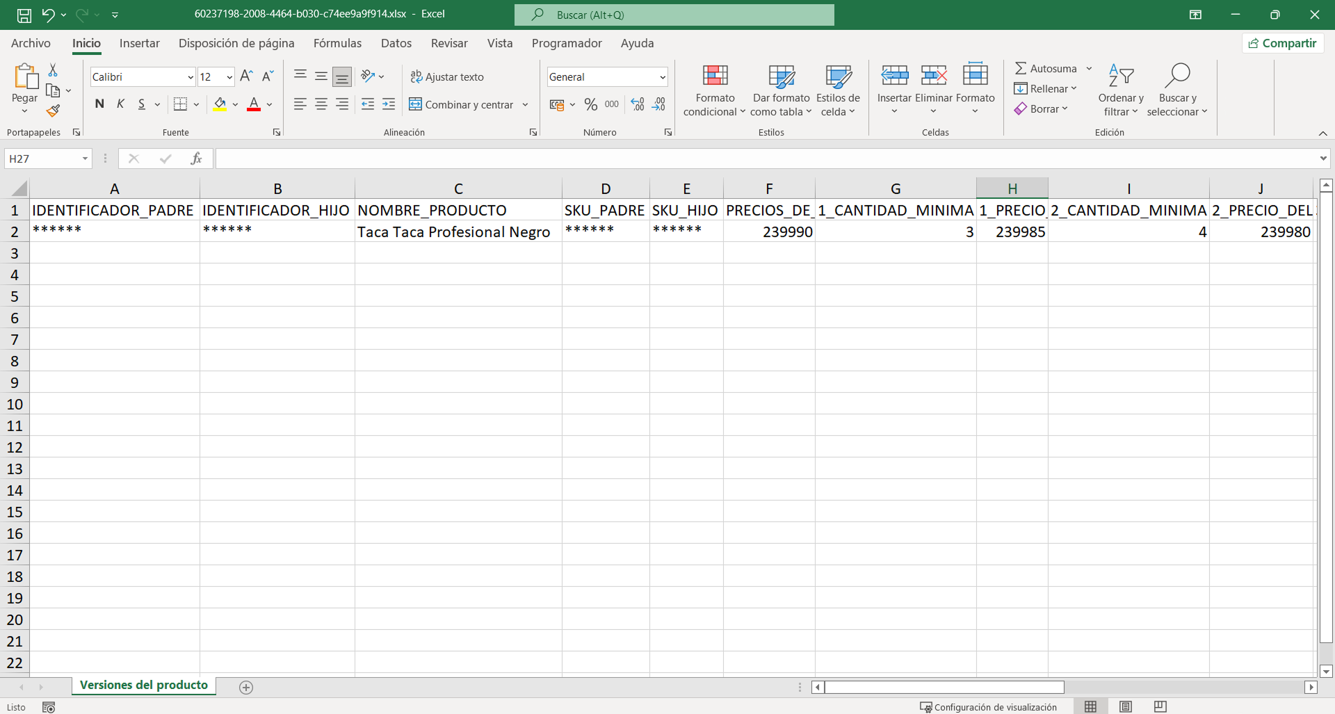1335x714 pixels.
Task: Click the Buscar search box
Action: point(674,15)
